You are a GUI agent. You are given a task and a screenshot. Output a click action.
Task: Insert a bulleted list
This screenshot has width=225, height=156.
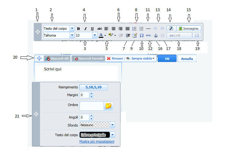142,29
